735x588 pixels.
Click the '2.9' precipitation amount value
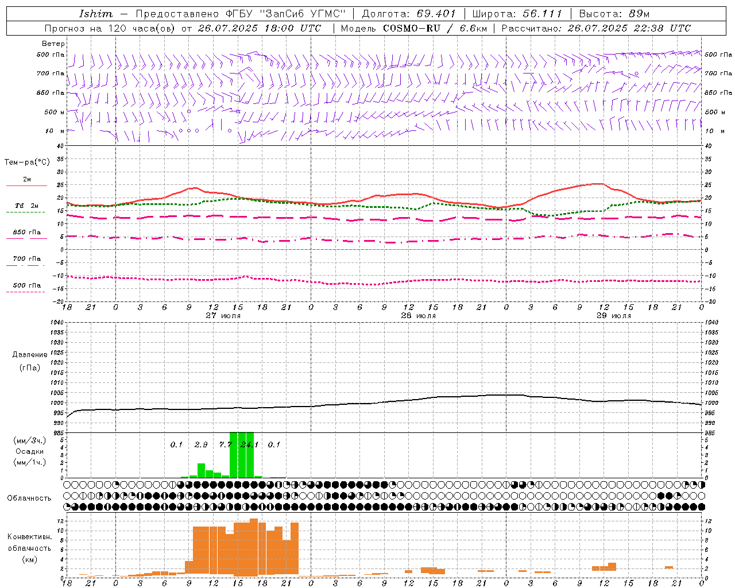201,444
